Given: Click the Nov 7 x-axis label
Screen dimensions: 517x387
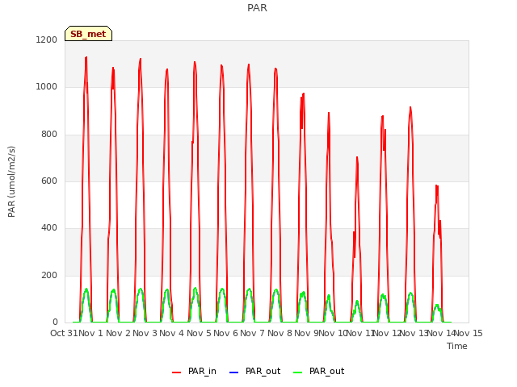Looking at the screenshot, I should pos(253,333).
